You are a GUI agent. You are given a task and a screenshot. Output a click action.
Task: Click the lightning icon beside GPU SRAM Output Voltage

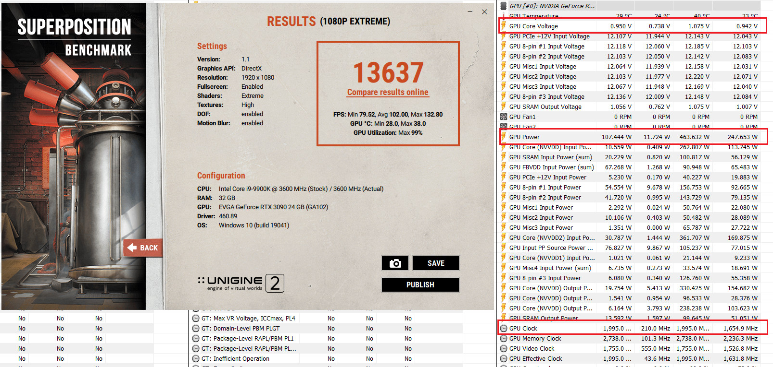(504, 107)
